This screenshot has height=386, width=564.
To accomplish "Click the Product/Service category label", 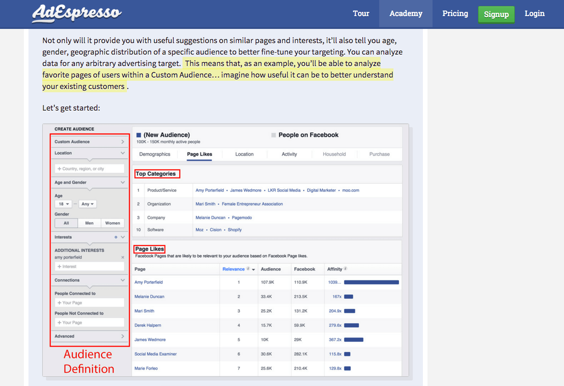I will [x=162, y=190].
